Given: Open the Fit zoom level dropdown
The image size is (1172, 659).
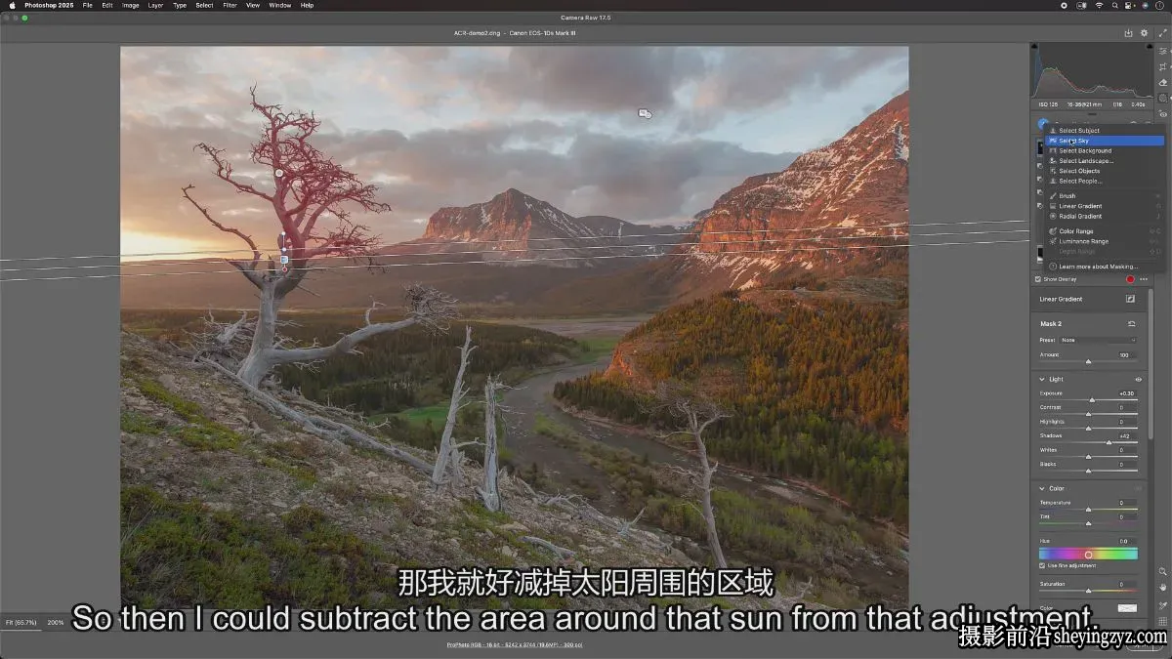Looking at the screenshot, I should [x=21, y=622].
